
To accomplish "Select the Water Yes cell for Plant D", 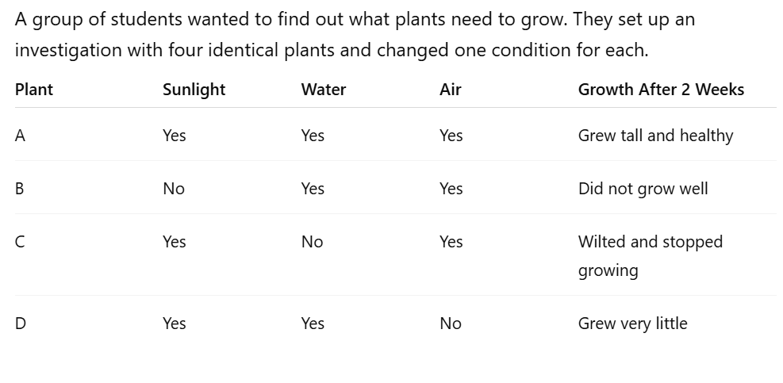I will click(x=313, y=324).
